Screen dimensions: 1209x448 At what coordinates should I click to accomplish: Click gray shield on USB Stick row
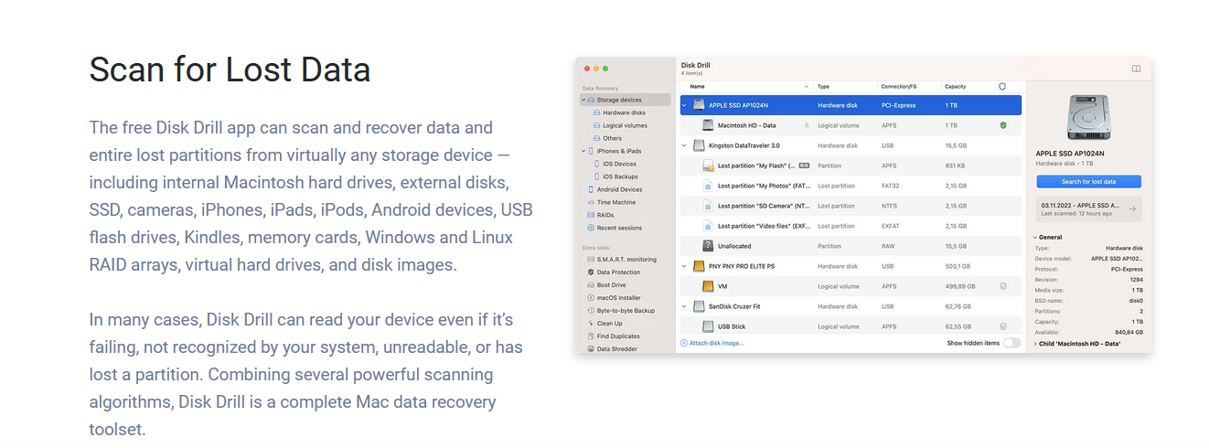click(1003, 326)
